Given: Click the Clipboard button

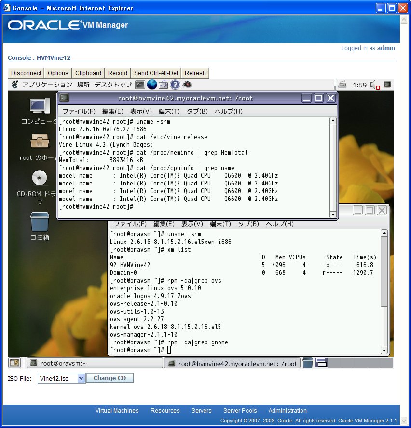Looking at the screenshot, I should tap(88, 73).
